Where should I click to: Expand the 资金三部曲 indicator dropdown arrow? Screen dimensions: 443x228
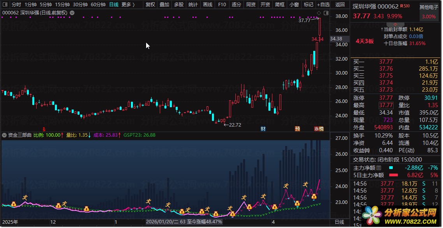tap(4, 135)
